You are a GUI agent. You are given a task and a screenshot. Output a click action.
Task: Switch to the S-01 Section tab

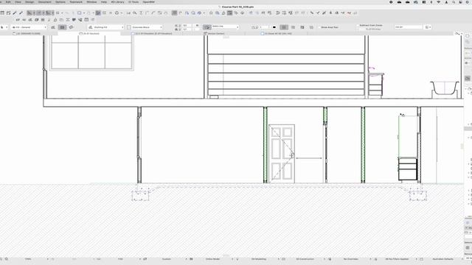coord(90,34)
